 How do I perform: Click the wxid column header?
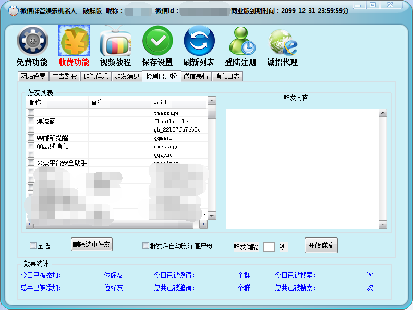click(179, 102)
